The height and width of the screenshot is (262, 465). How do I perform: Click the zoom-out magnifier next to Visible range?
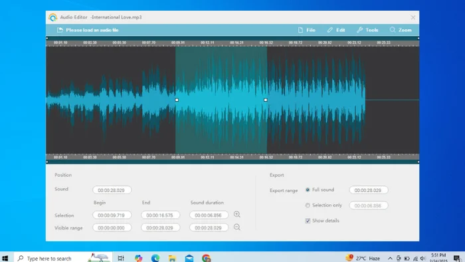(x=237, y=227)
